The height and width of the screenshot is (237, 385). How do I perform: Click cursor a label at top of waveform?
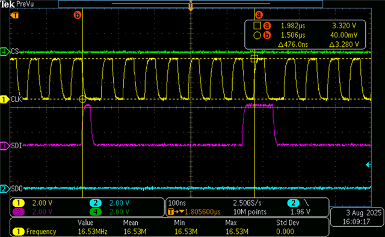point(259,15)
